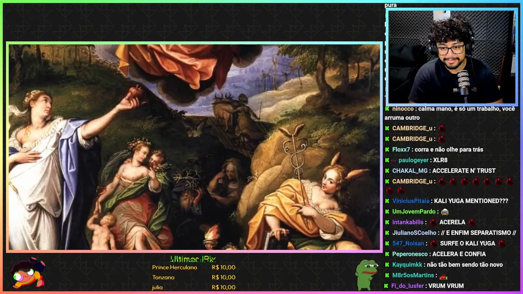Image resolution: width=523 pixels, height=294 pixels.
Task: Click the red emote after SURFE O KALI YUGA
Action: 502,244
